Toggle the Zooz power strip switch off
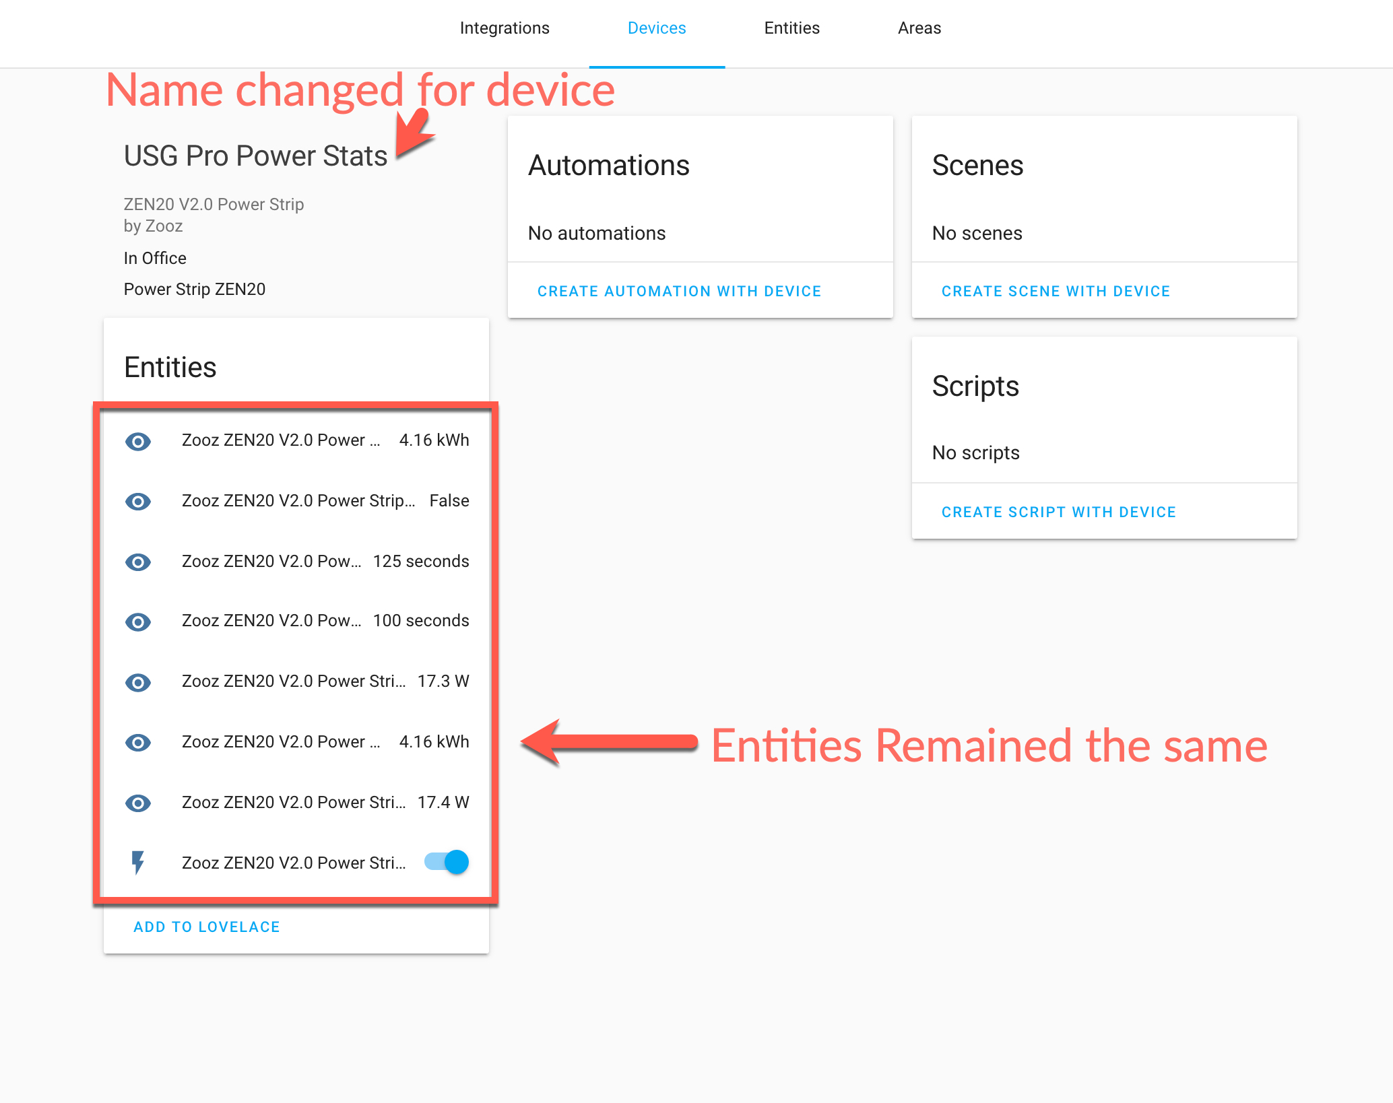 [447, 862]
